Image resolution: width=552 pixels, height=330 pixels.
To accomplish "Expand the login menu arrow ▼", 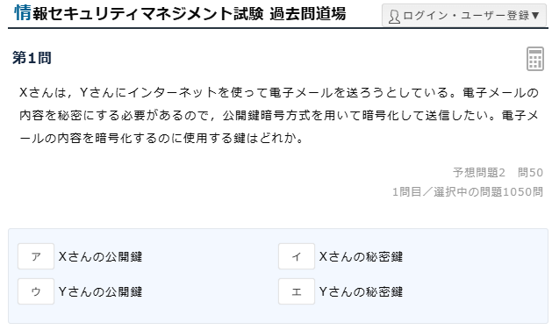I will click(535, 16).
